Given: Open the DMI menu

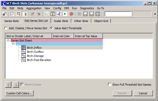Looking at the screenshot, I should click(x=67, y=8).
